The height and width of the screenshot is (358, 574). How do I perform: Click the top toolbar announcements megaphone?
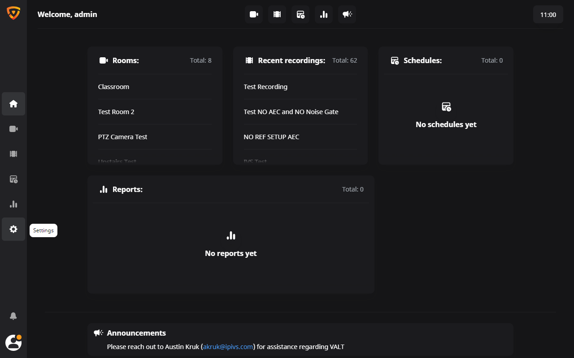[x=347, y=14]
